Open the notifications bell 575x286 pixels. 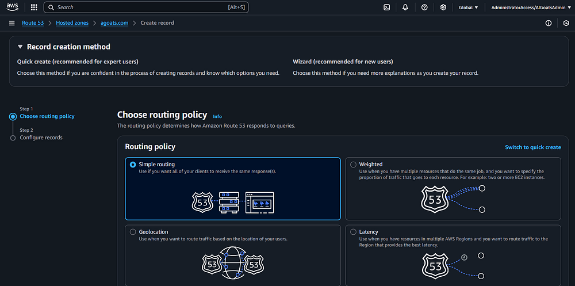(405, 7)
